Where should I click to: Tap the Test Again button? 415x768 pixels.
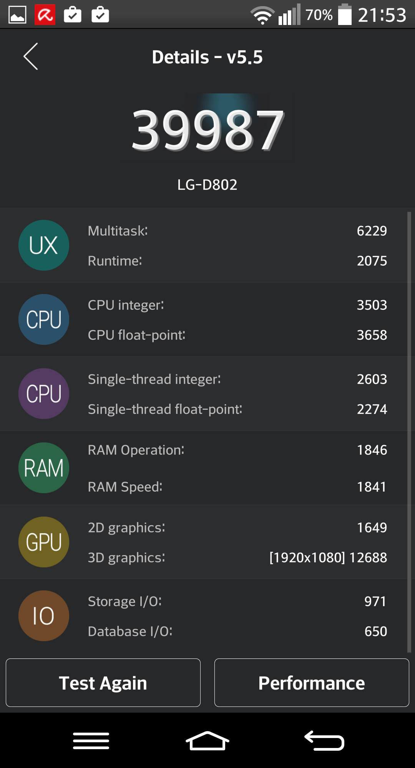click(x=103, y=683)
